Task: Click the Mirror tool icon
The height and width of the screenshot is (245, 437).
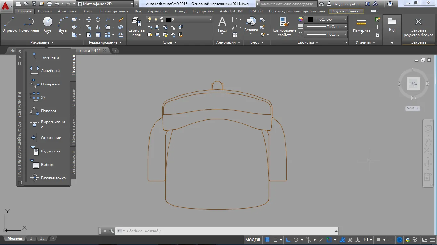Action: tap(98, 27)
